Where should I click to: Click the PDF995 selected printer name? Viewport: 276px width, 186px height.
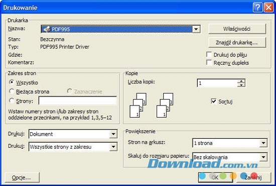(61, 29)
